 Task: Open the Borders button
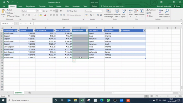click(35, 15)
